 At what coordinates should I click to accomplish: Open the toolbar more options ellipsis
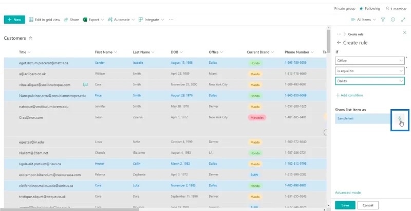pos(171,20)
